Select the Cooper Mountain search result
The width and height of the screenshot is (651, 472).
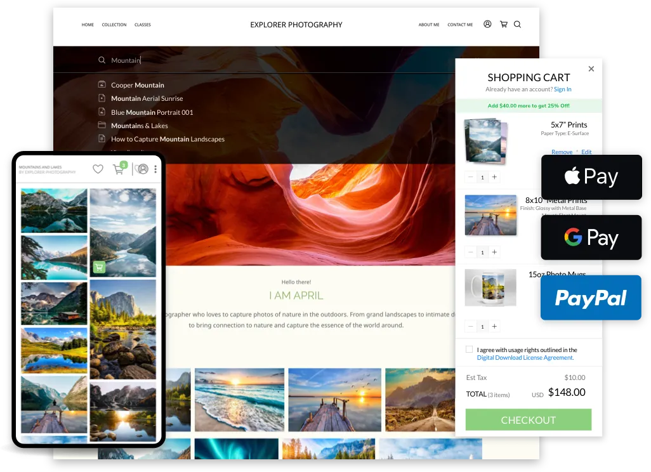pyautogui.click(x=138, y=85)
